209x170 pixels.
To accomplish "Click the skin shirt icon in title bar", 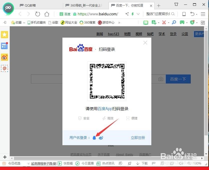I will (x=176, y=5).
